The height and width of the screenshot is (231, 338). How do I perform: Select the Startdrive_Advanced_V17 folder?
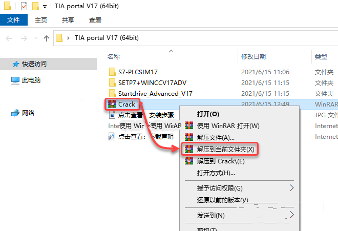click(151, 93)
